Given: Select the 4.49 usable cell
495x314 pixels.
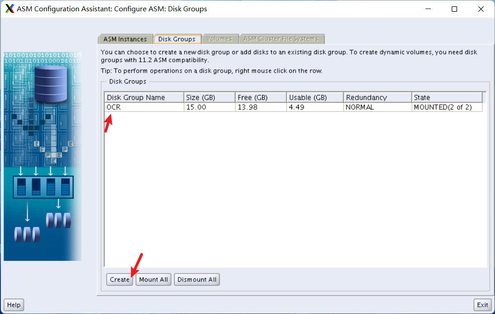Looking at the screenshot, I should tap(315, 107).
